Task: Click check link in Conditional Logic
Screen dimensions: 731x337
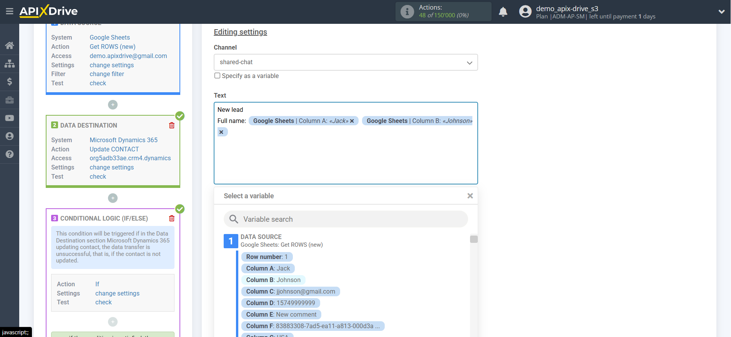Action: [x=104, y=302]
